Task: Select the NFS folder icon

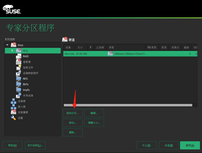Action: click(18, 78)
